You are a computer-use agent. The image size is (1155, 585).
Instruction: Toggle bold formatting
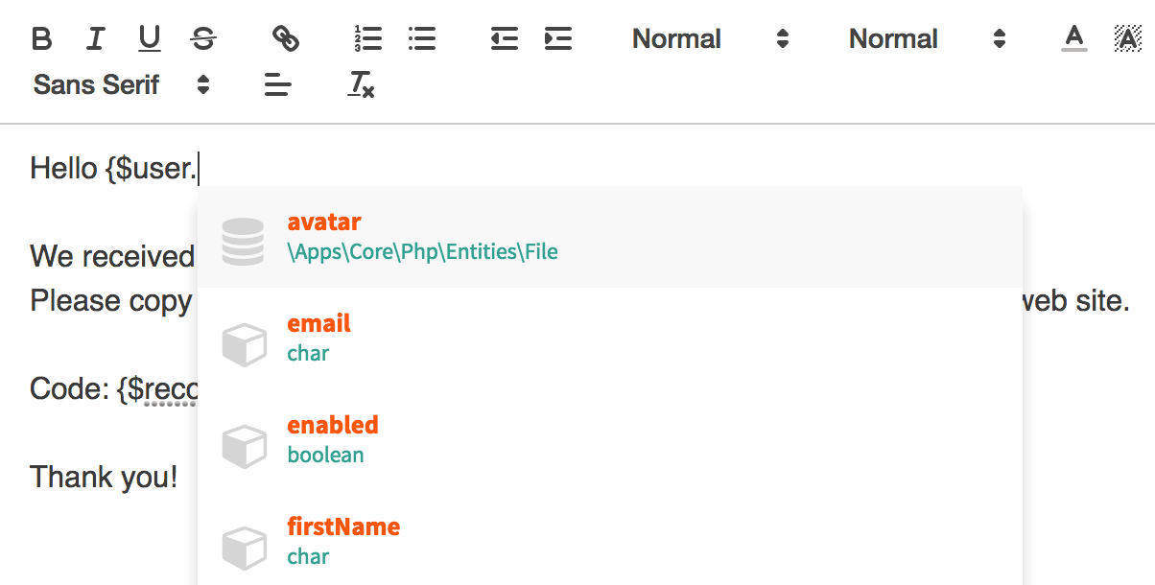(42, 39)
